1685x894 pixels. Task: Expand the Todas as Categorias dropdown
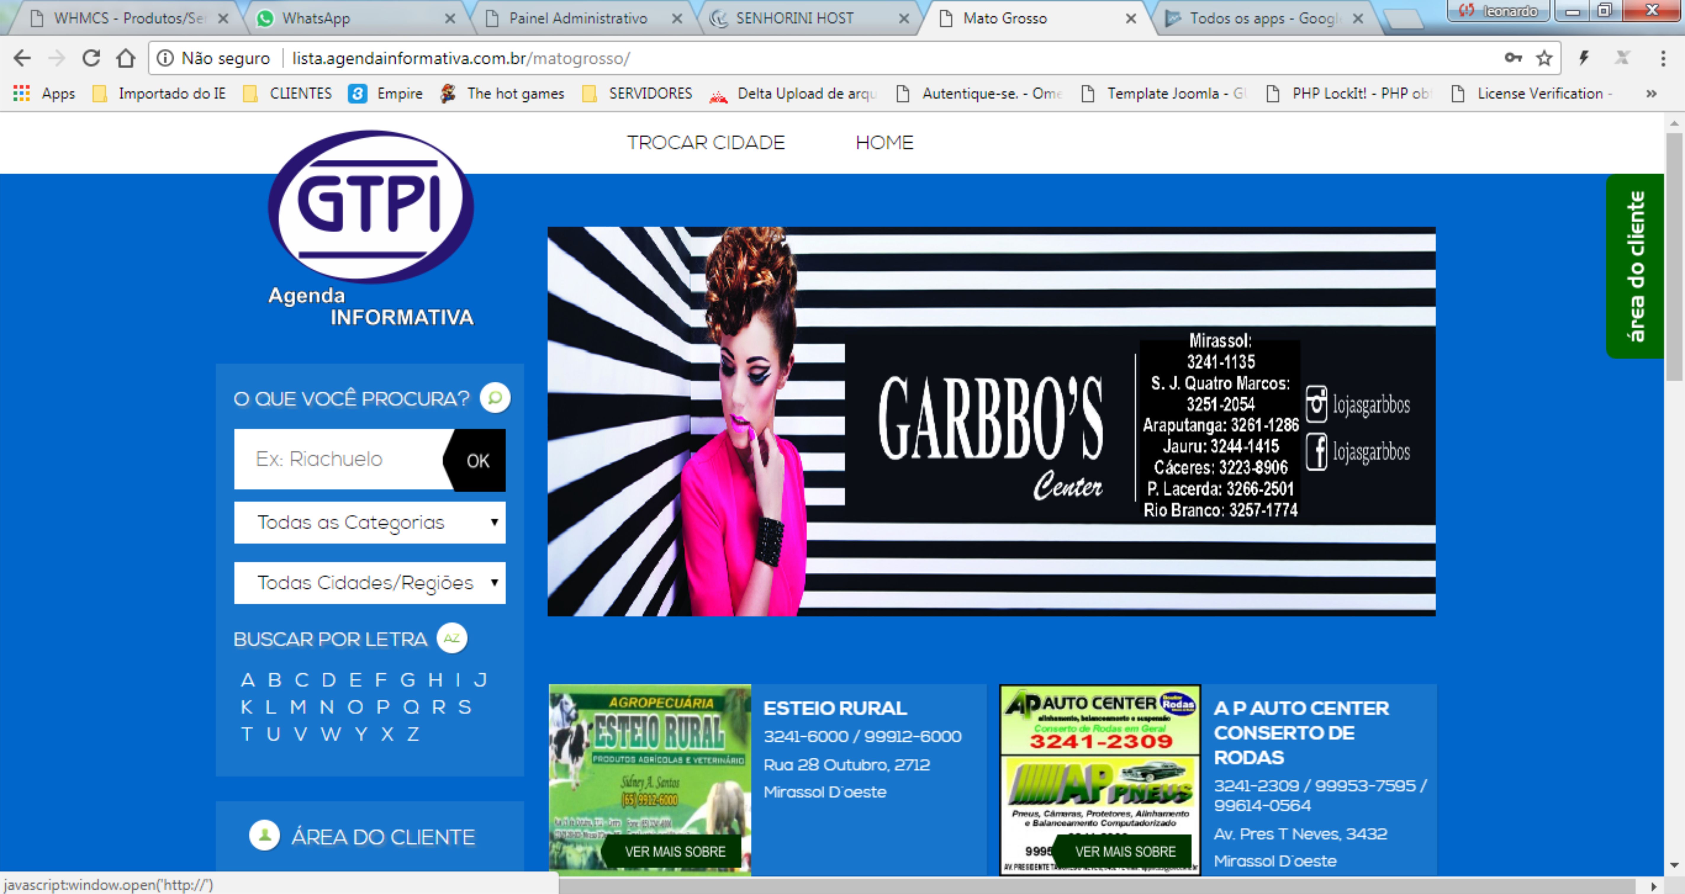click(x=369, y=522)
